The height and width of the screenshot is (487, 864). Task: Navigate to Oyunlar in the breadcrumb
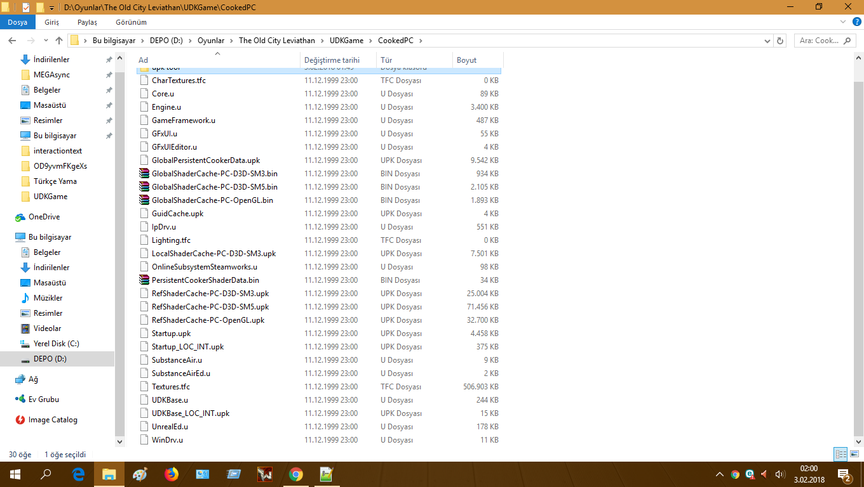211,41
